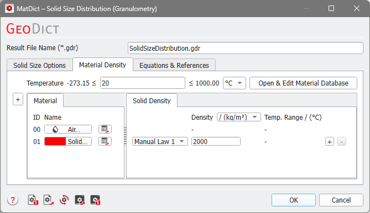Close the MatDict dialog window
The image size is (370, 213).
tap(357, 8)
